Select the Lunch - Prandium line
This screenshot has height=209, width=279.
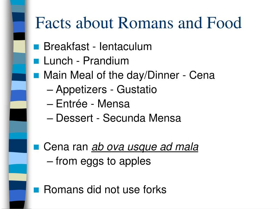[86, 61]
